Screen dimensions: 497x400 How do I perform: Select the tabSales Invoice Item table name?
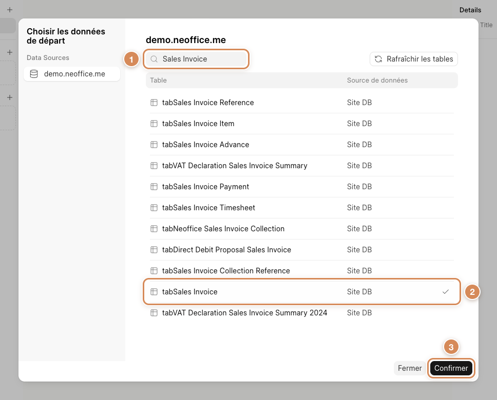pyautogui.click(x=198, y=124)
